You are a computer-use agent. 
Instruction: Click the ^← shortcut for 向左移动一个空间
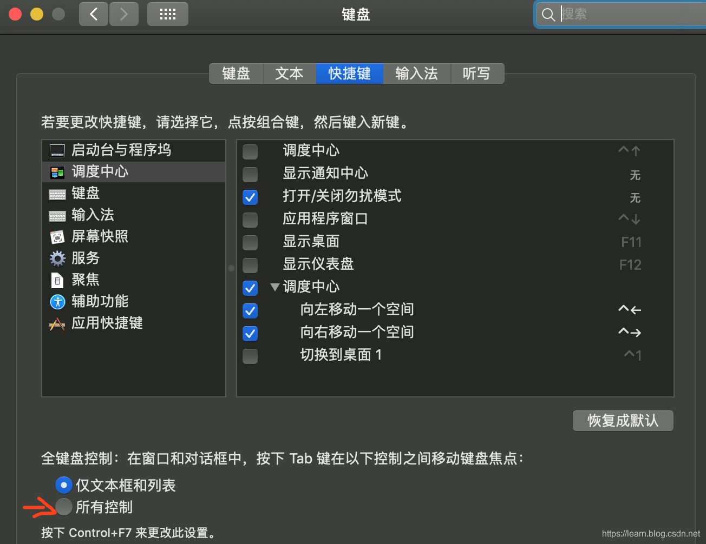click(x=630, y=310)
